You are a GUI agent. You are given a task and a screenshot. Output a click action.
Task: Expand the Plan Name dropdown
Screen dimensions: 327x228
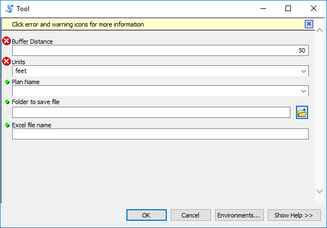[303, 91]
